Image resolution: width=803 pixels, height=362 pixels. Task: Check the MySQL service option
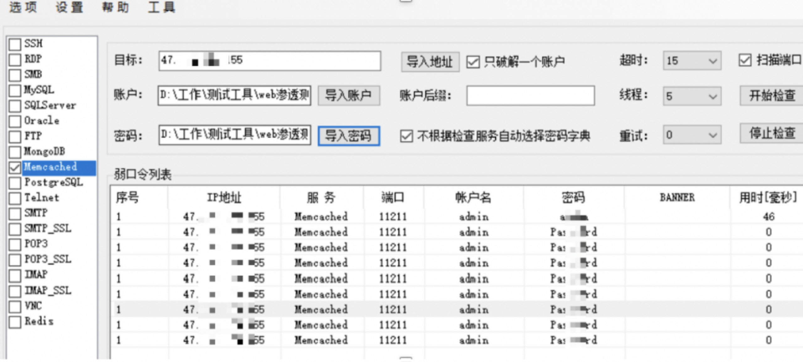15,90
